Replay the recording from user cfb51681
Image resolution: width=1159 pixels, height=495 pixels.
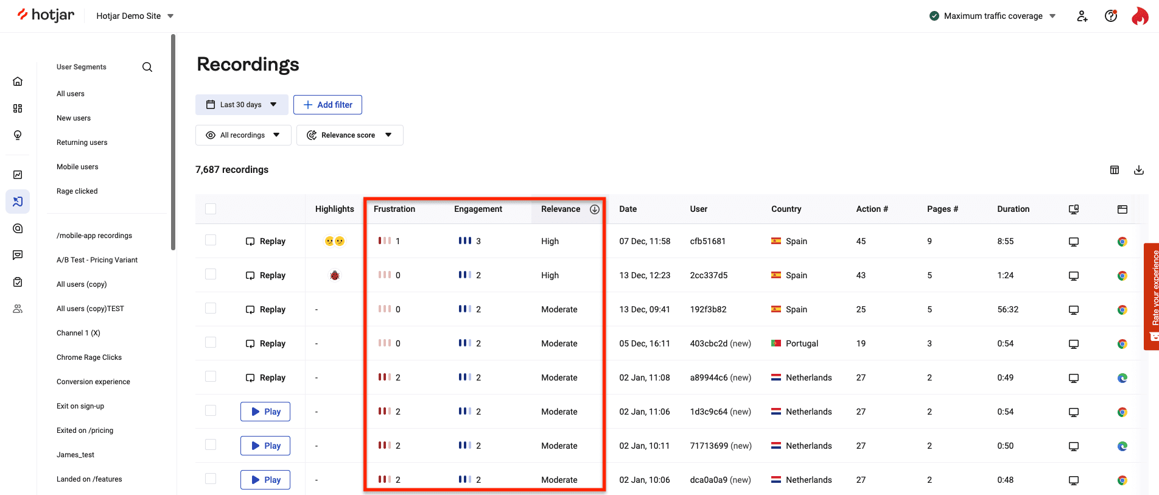[x=265, y=241]
